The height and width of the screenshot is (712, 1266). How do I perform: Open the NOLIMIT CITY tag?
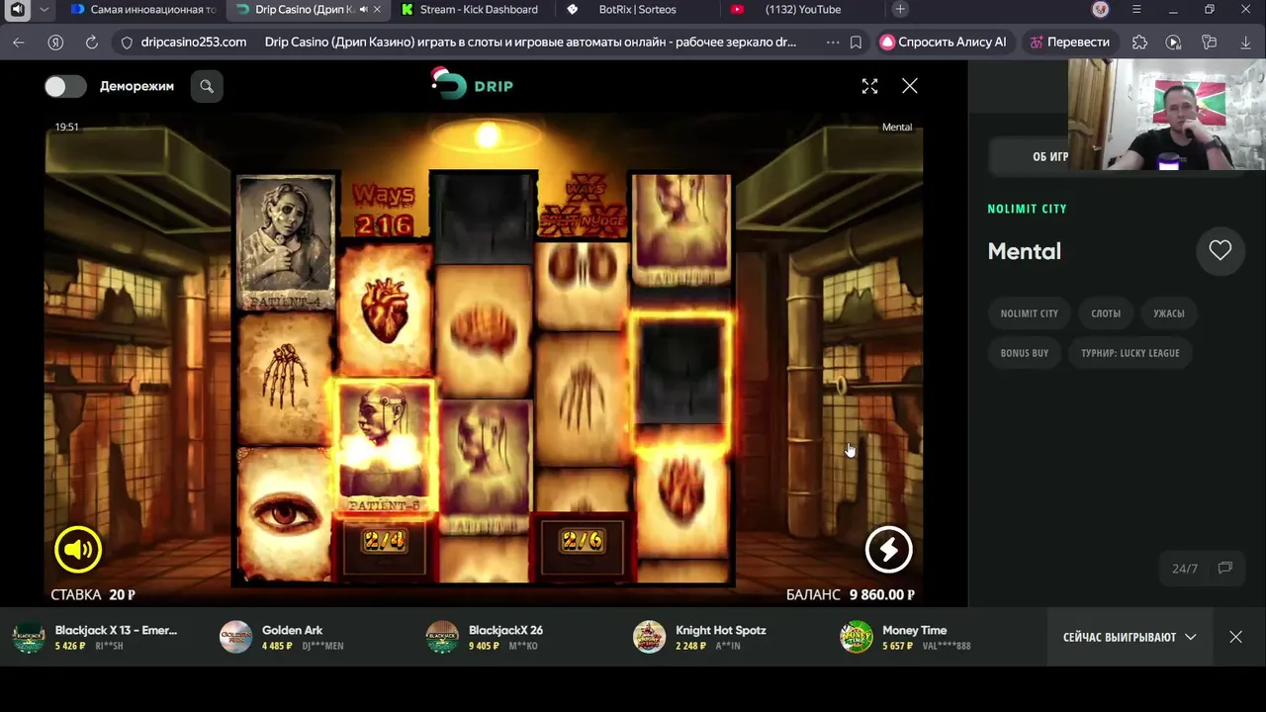(1029, 313)
